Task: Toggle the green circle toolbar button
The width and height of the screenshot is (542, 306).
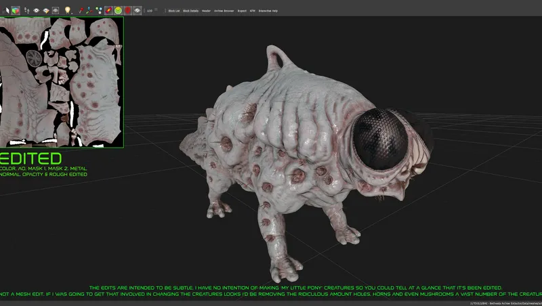Action: click(118, 11)
